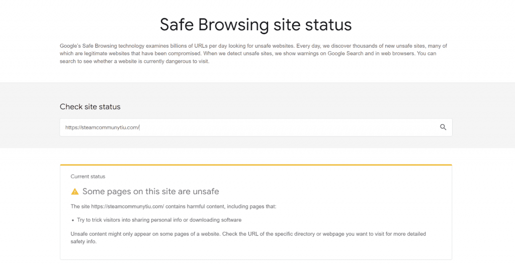This screenshot has width=515, height=264.
Task: Click the bullet dot before "Try to trick"
Action: tap(73, 220)
